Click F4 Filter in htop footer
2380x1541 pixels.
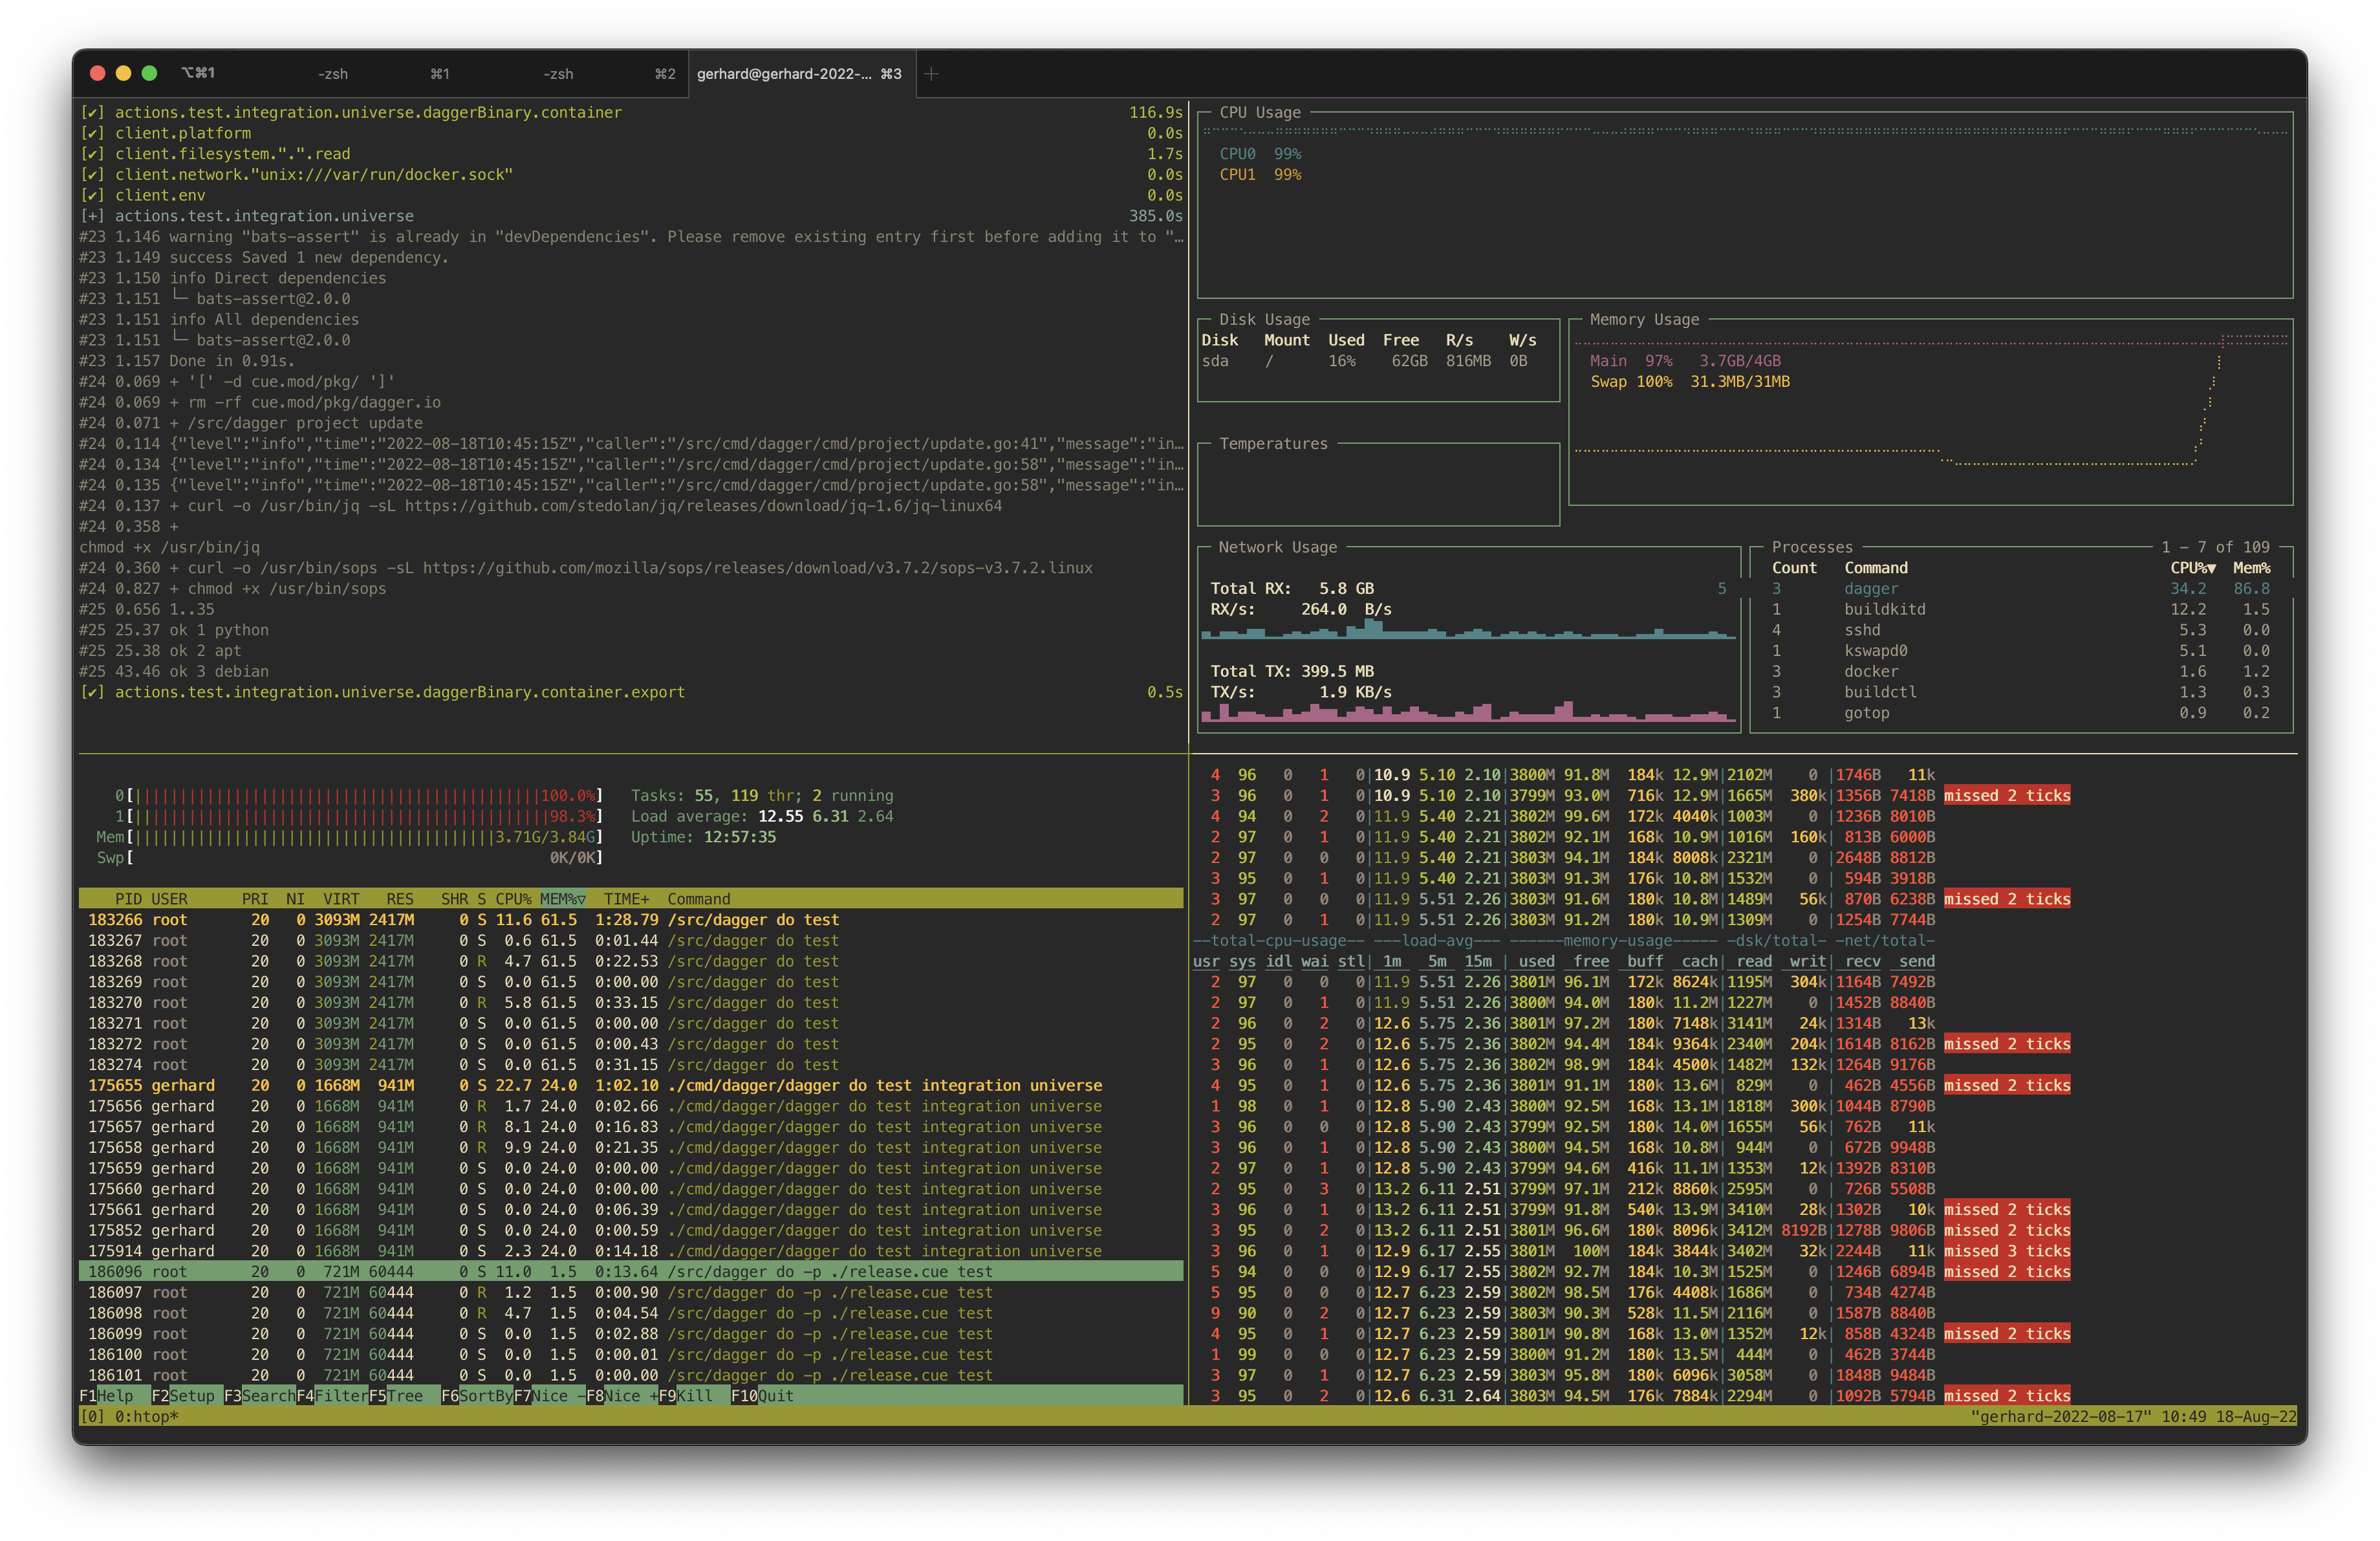pos(332,1395)
